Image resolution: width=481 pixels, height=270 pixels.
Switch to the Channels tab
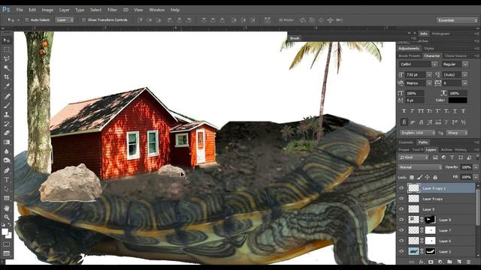(x=406, y=142)
